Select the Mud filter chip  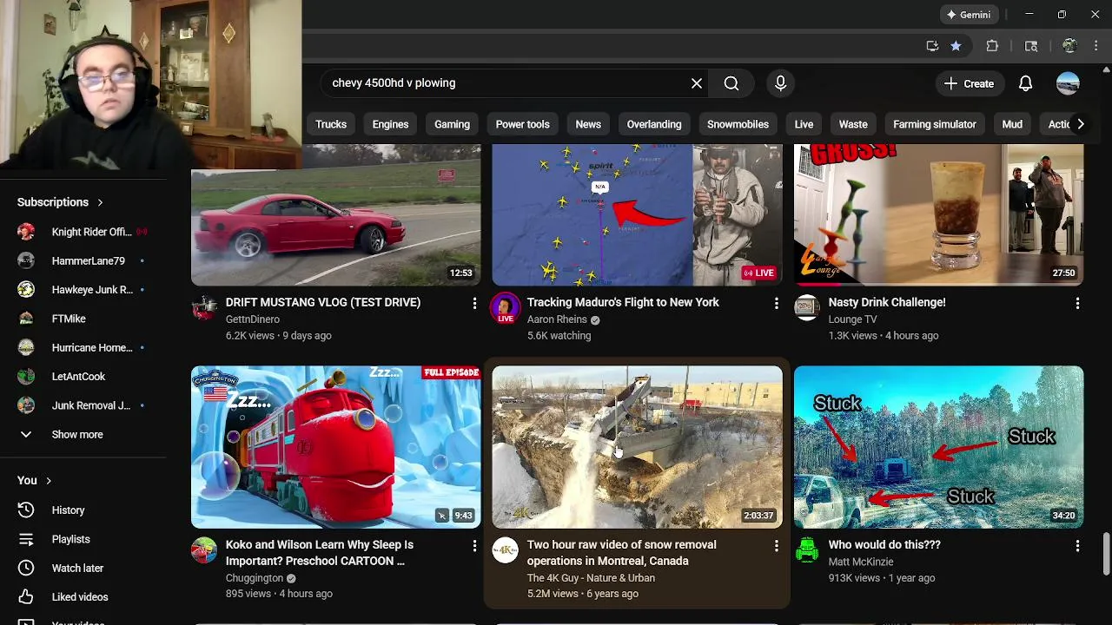[x=1012, y=124]
